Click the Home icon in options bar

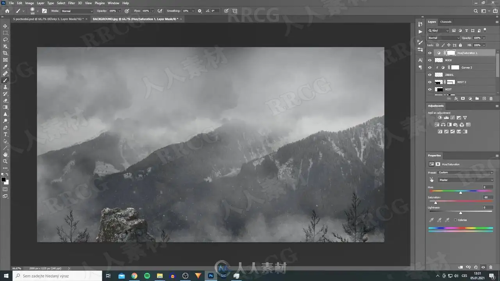pyautogui.click(x=7, y=11)
